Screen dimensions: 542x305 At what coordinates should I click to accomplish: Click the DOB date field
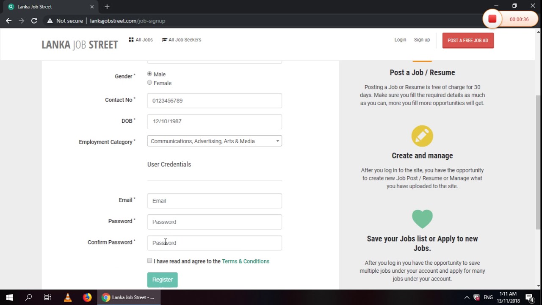tap(214, 122)
